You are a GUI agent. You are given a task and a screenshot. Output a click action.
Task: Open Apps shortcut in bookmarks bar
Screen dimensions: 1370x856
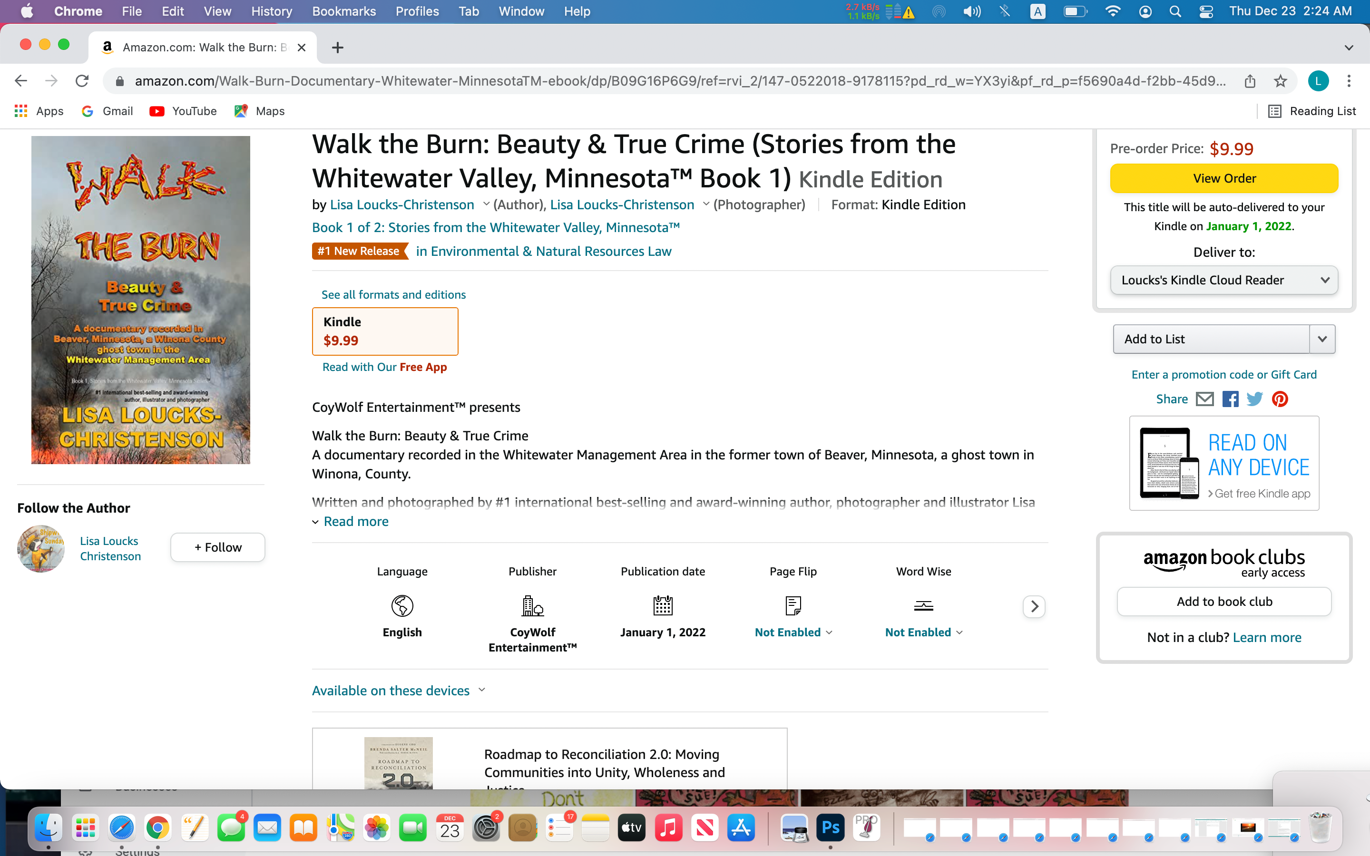click(39, 111)
